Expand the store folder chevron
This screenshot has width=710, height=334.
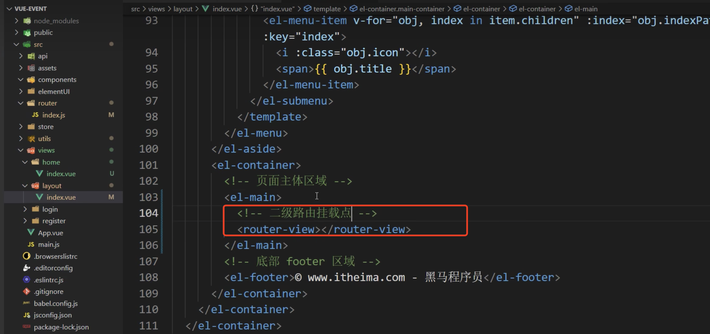tap(21, 126)
